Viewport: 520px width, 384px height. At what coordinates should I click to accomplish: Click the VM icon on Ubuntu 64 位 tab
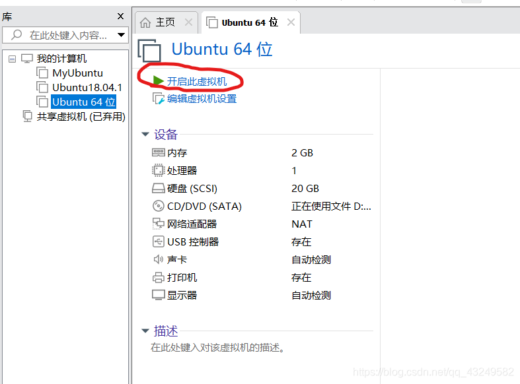pyautogui.click(x=212, y=22)
